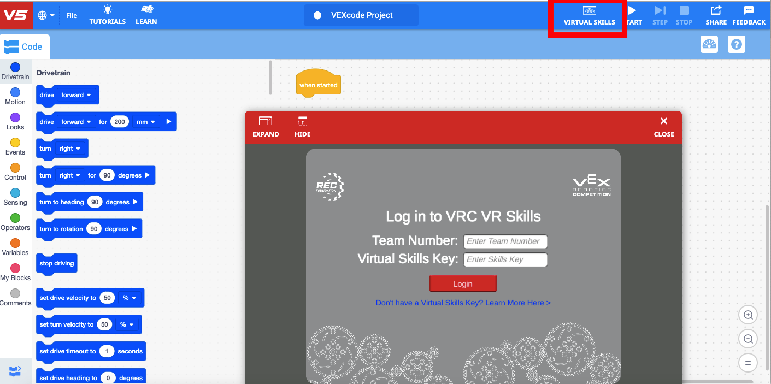771x384 pixels.
Task: Open the Virtual Skills window
Action: (x=589, y=16)
